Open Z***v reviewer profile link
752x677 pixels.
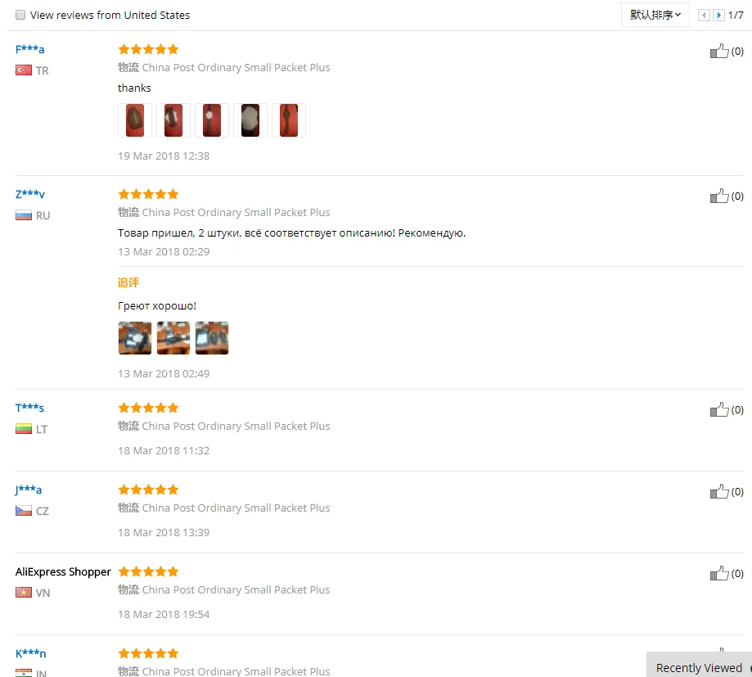click(29, 194)
